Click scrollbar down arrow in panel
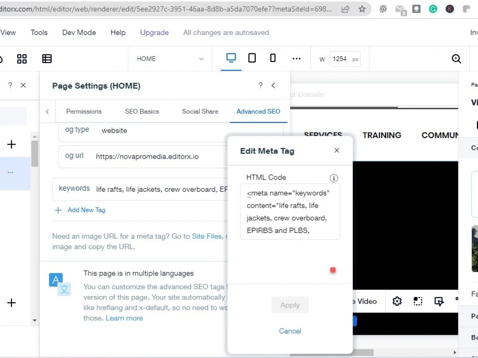Viewport: 478px width, 358px height. 35,320
